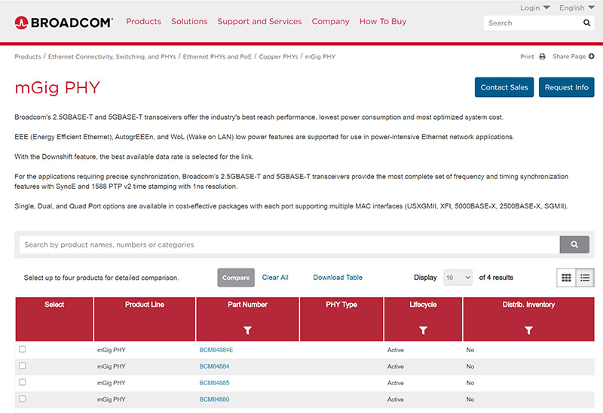The width and height of the screenshot is (603, 413).
Task: Click the gray product search button
Action: coord(574,244)
